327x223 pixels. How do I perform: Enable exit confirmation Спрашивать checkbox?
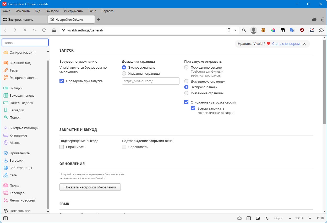(62, 147)
